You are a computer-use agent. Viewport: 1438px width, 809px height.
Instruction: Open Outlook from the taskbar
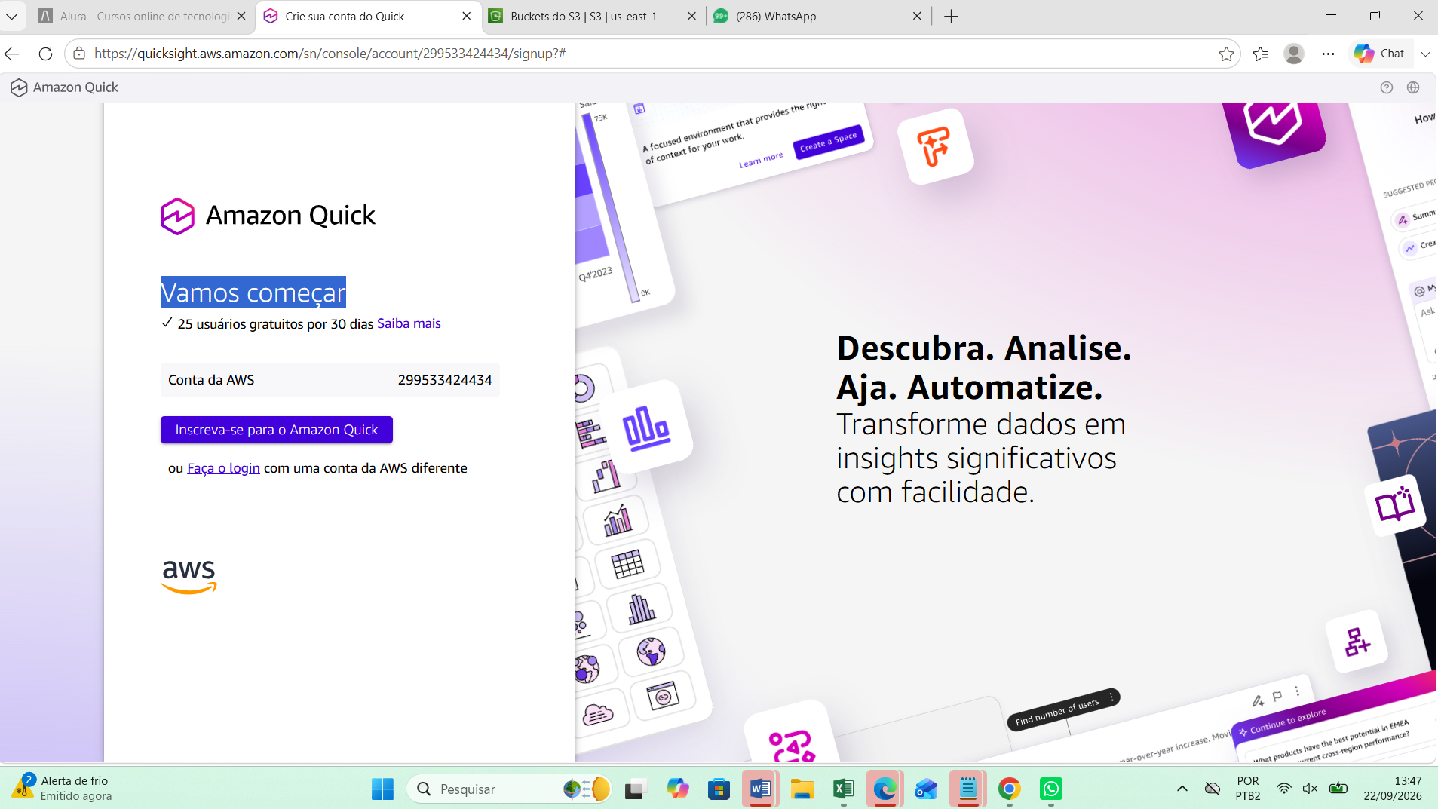click(x=926, y=789)
